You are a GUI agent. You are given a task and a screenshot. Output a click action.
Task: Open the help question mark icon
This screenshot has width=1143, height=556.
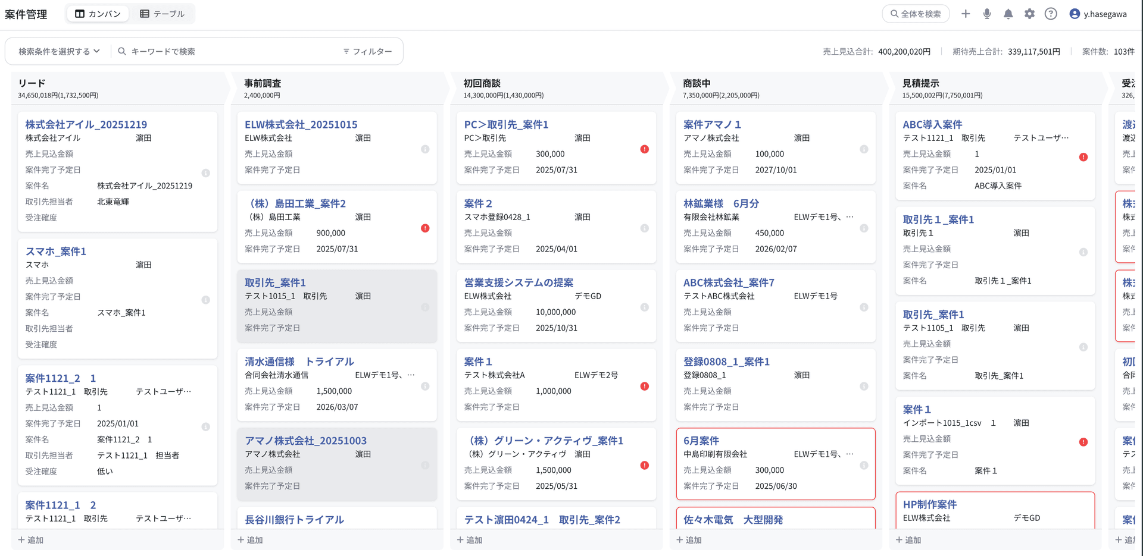click(1051, 14)
